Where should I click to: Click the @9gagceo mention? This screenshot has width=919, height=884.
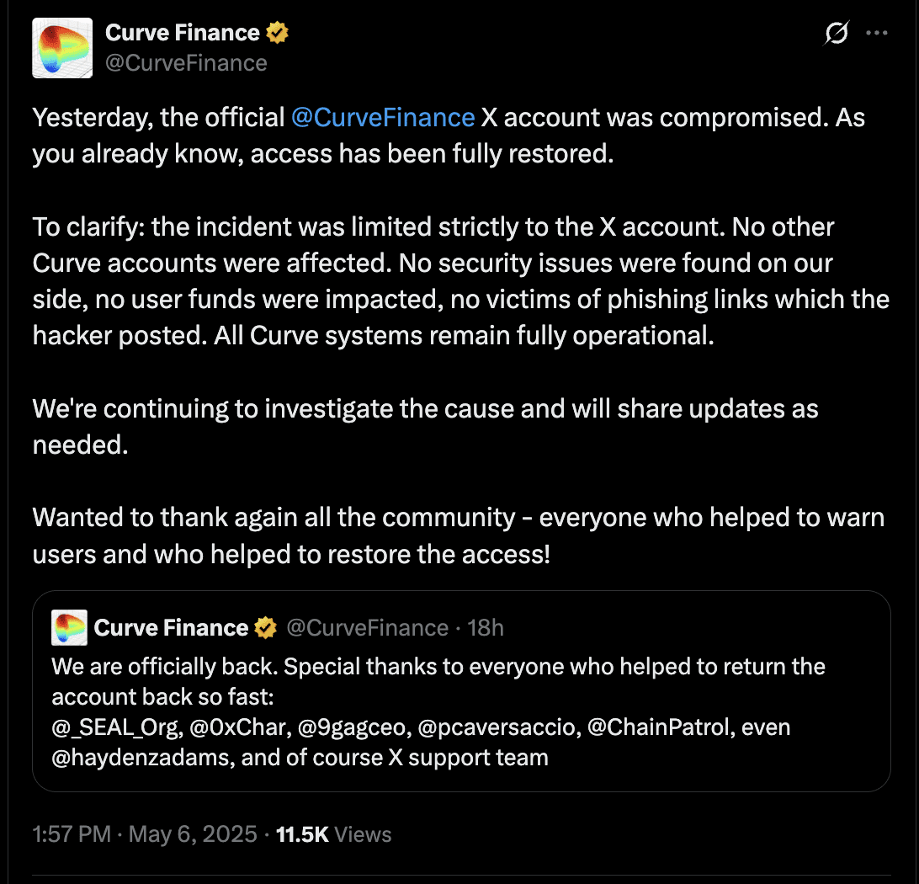click(x=354, y=727)
